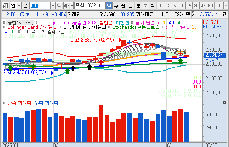Click the HC:-4.33 value
Image resolution: width=229 pixels, height=147 pixels.
212,27
